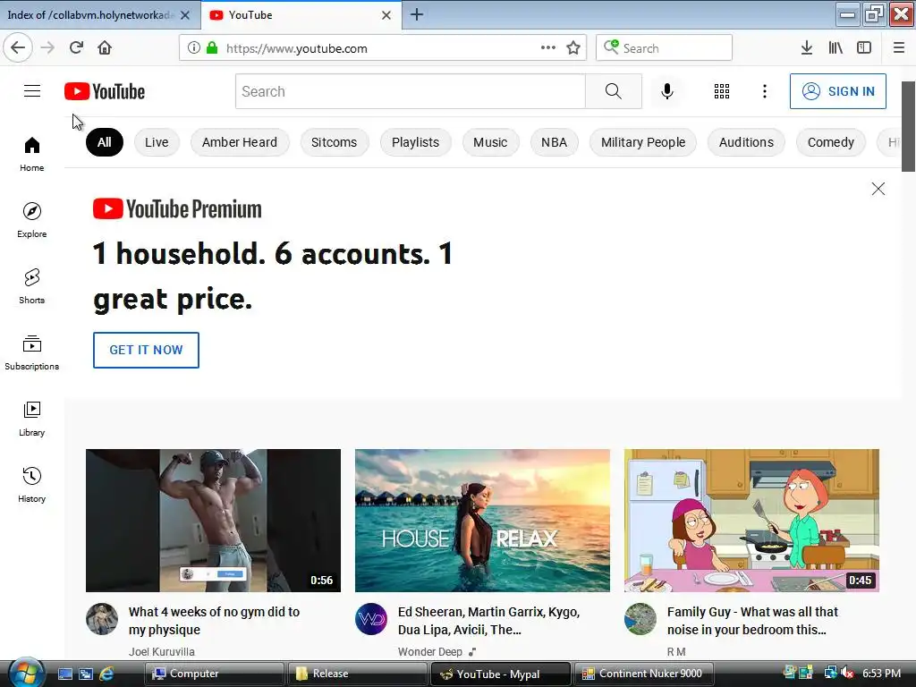
Task: Select the Live filter chip
Action: (157, 142)
